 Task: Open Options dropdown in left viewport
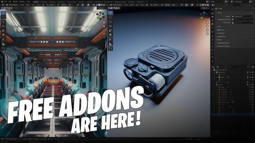coord(101,8)
